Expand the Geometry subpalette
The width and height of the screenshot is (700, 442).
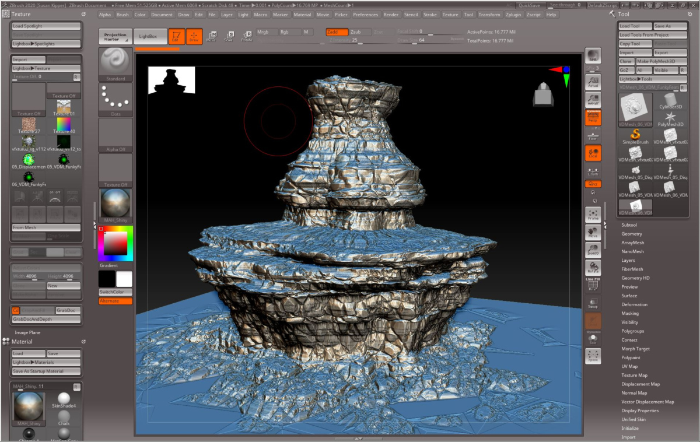click(631, 234)
